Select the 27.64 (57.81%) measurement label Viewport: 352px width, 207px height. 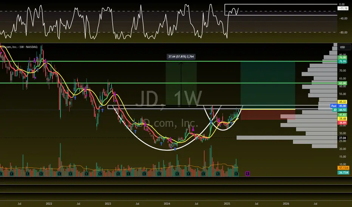(x=181, y=56)
